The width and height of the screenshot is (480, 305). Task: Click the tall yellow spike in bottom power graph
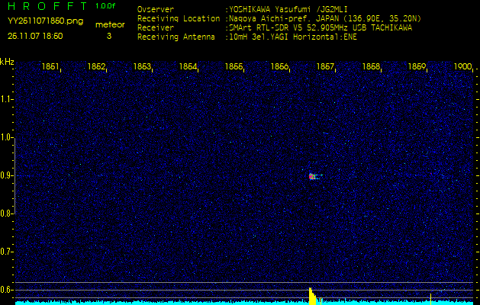[x=311, y=294]
